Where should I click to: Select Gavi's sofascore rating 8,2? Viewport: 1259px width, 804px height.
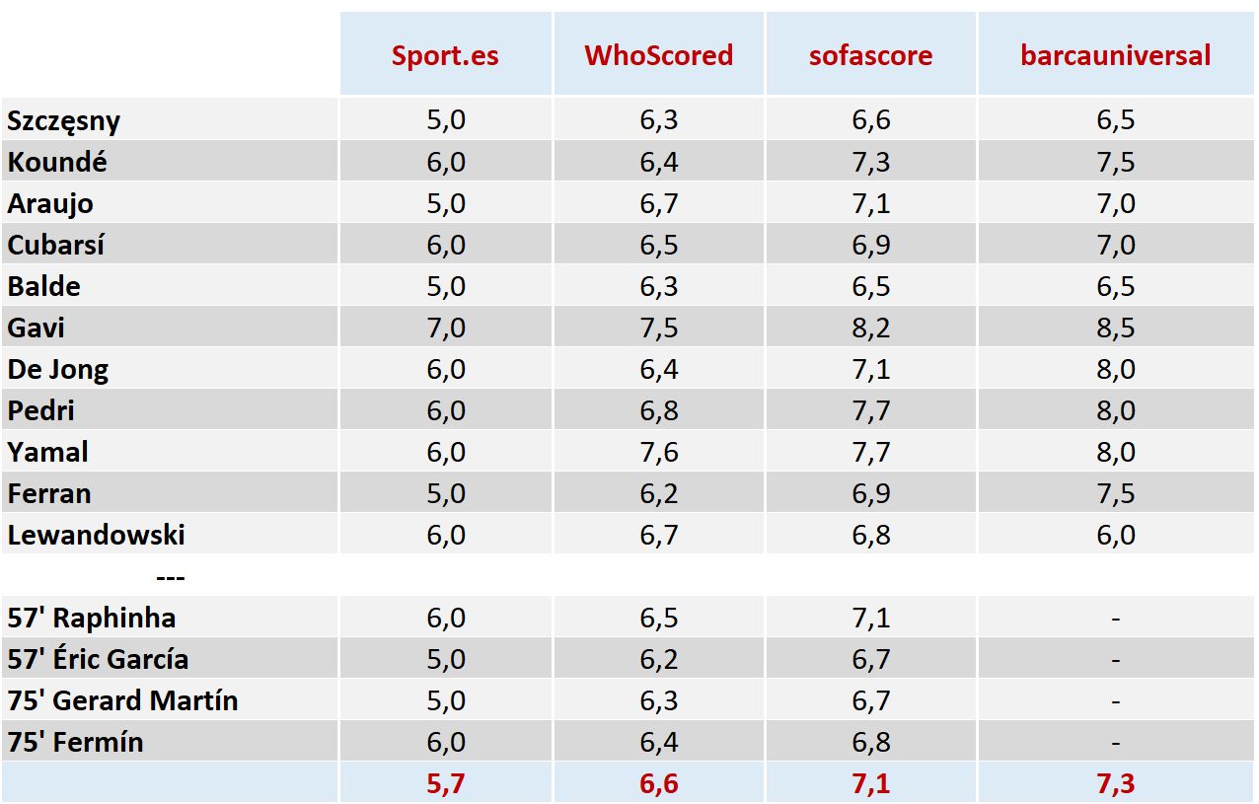click(x=870, y=328)
